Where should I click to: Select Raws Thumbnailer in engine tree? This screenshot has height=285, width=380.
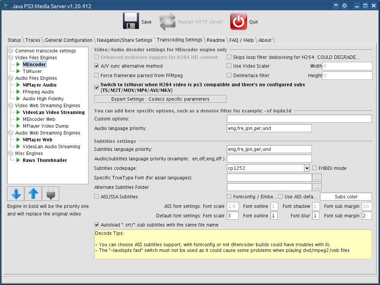(x=45, y=160)
